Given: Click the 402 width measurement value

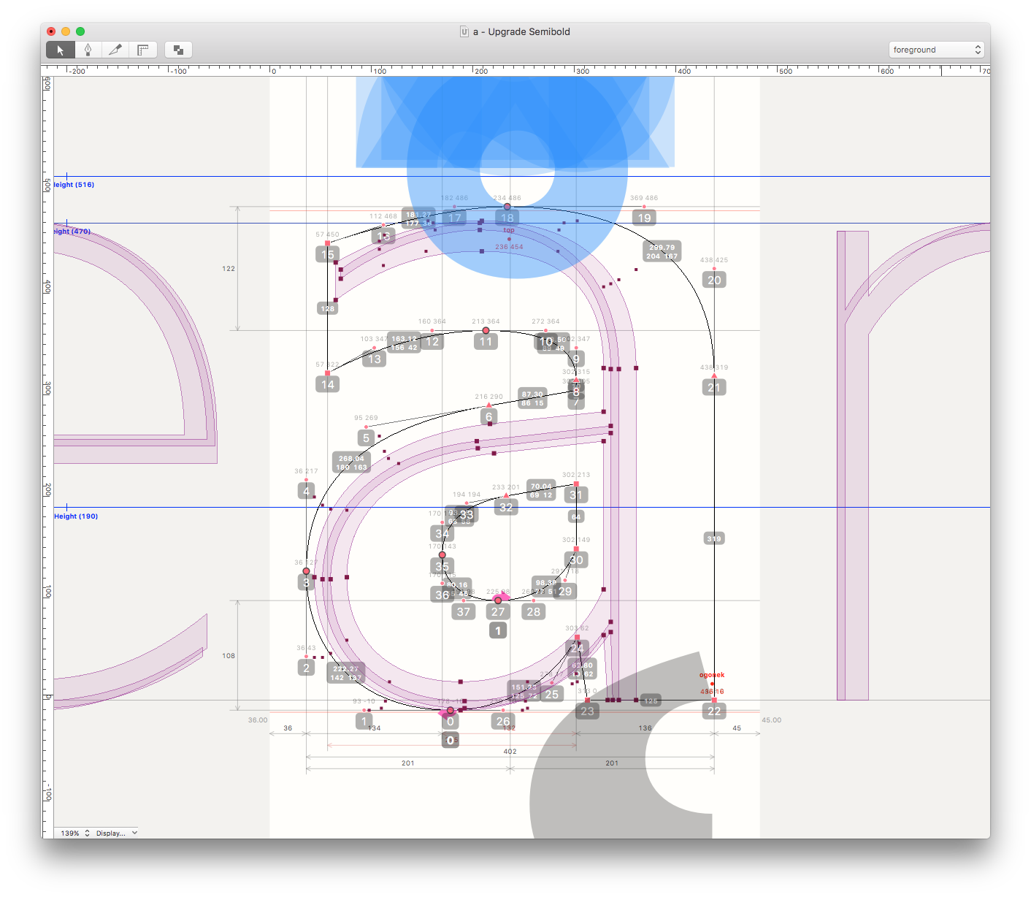Looking at the screenshot, I should point(510,751).
